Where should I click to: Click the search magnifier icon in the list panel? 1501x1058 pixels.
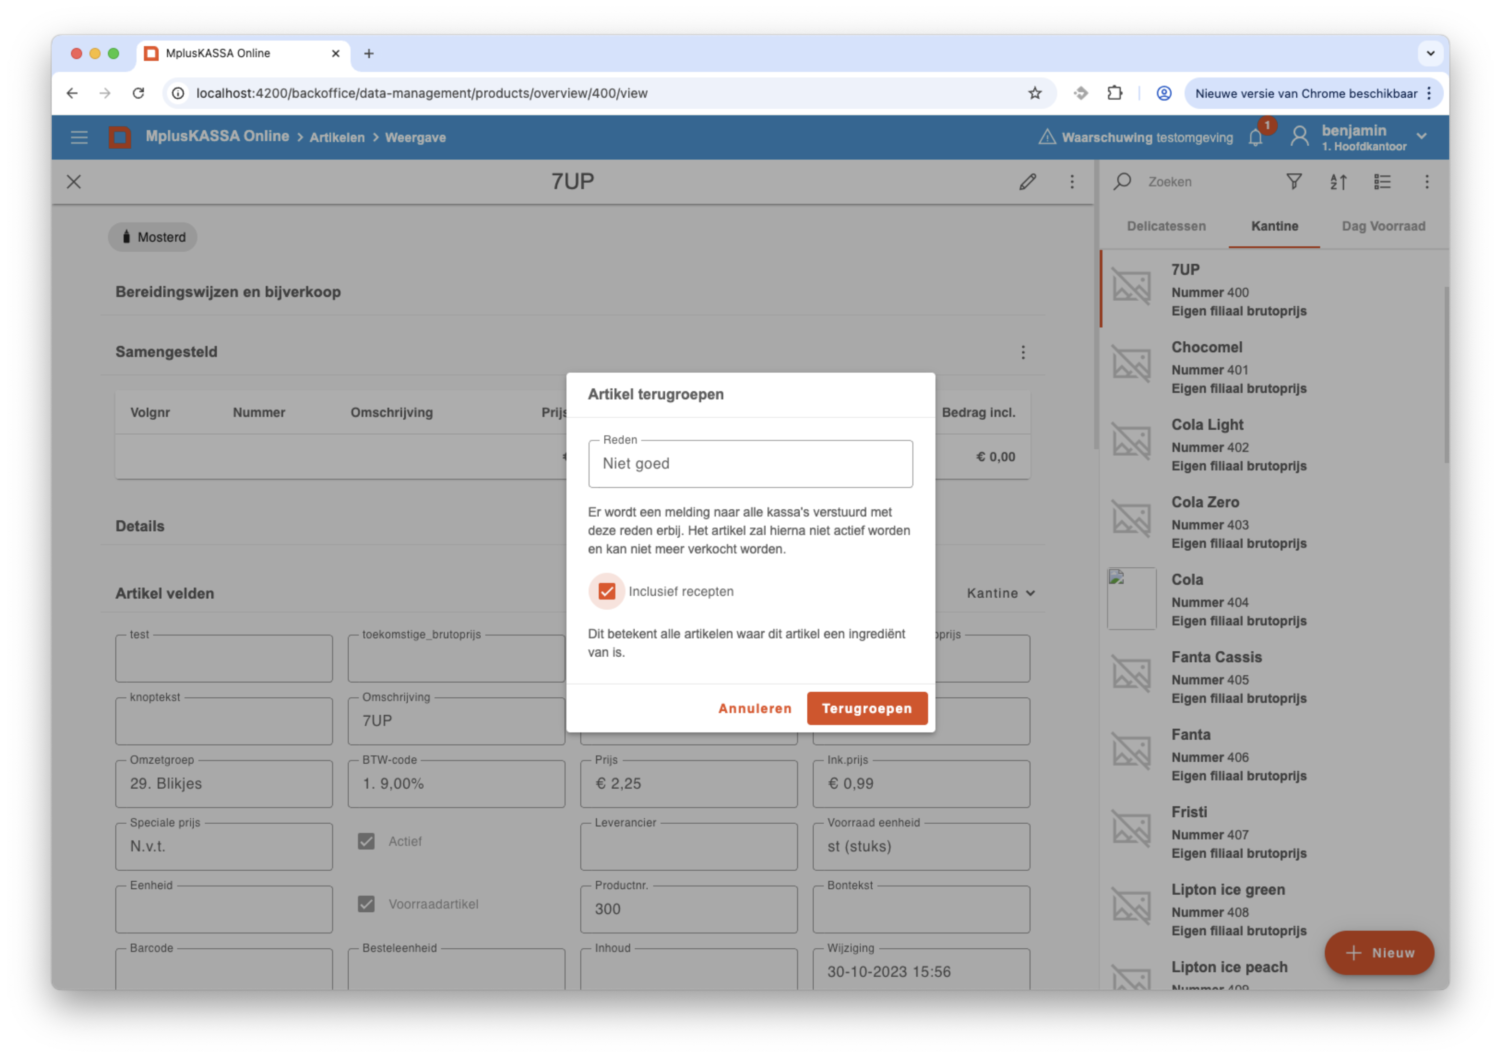1122,182
